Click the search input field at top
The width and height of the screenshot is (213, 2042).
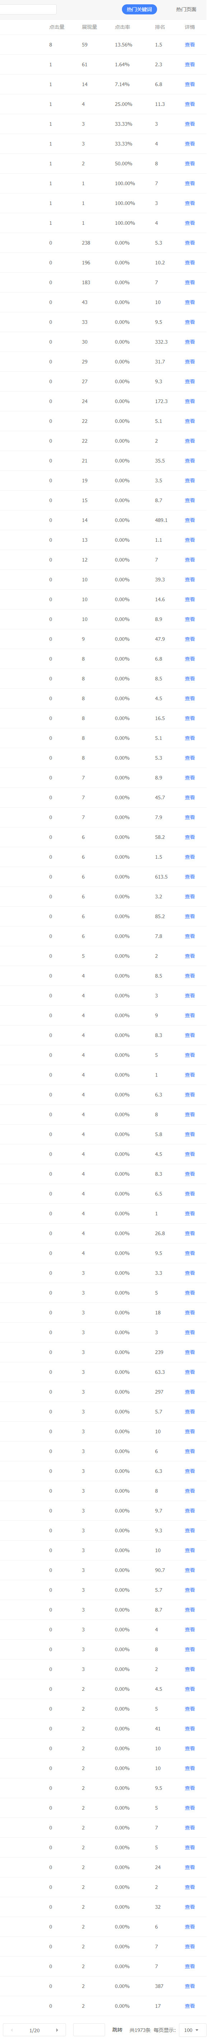coord(27,9)
